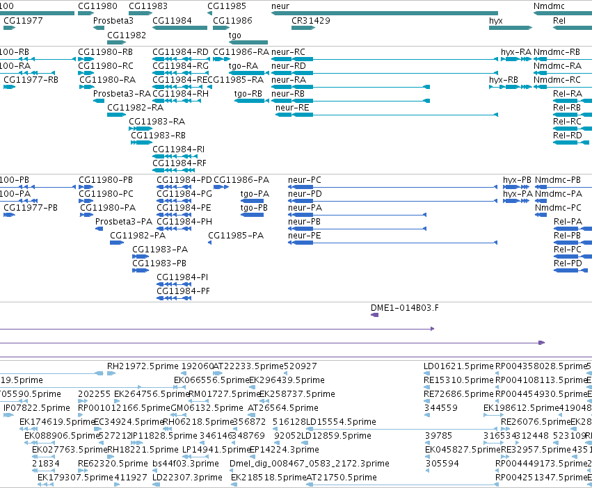592x488 pixels.
Task: Click the Nmdmc gene label
Action: [x=549, y=6]
